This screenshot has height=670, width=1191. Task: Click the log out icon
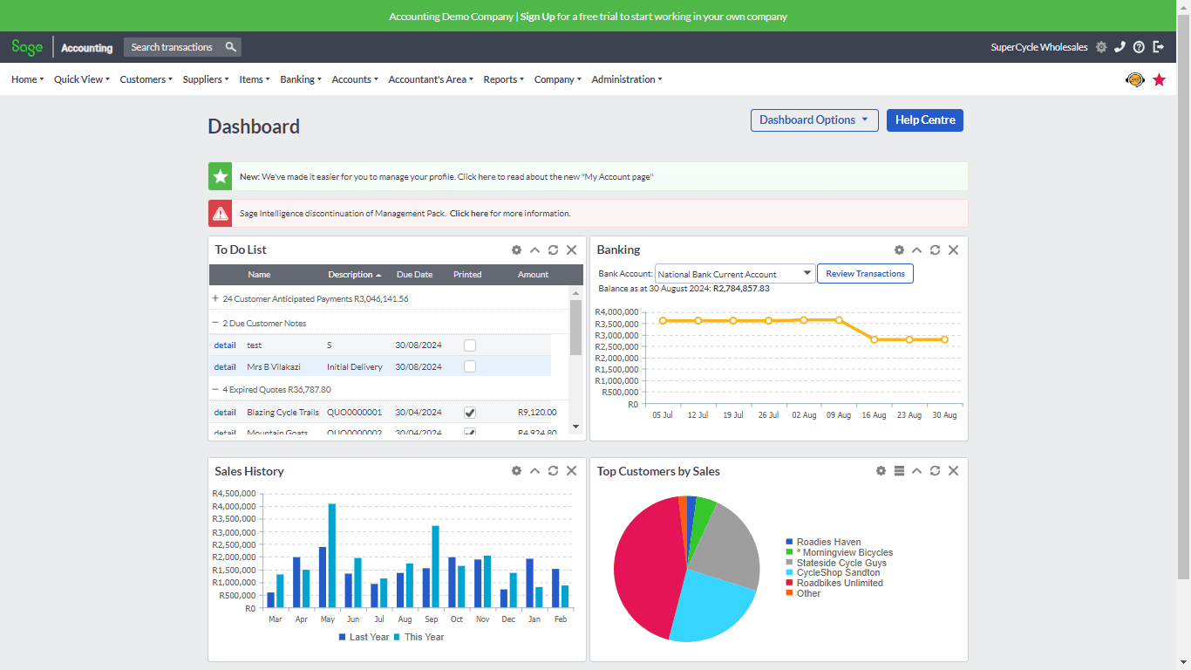(x=1158, y=47)
